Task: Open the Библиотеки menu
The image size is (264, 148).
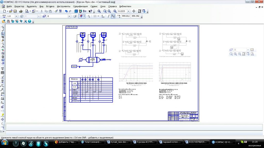Action: (x=125, y=6)
